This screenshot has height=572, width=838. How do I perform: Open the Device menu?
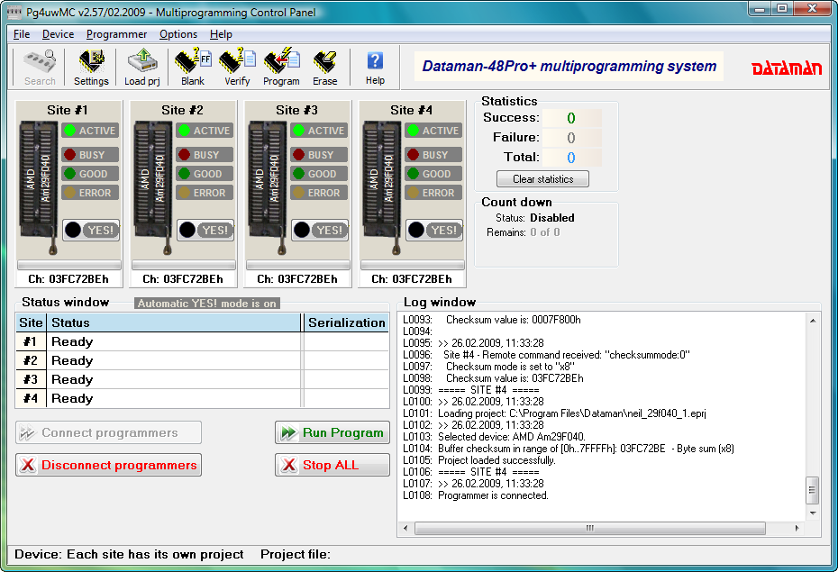58,34
